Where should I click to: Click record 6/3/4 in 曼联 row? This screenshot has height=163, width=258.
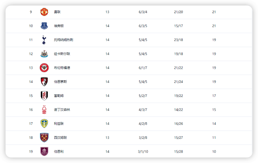(x=143, y=12)
